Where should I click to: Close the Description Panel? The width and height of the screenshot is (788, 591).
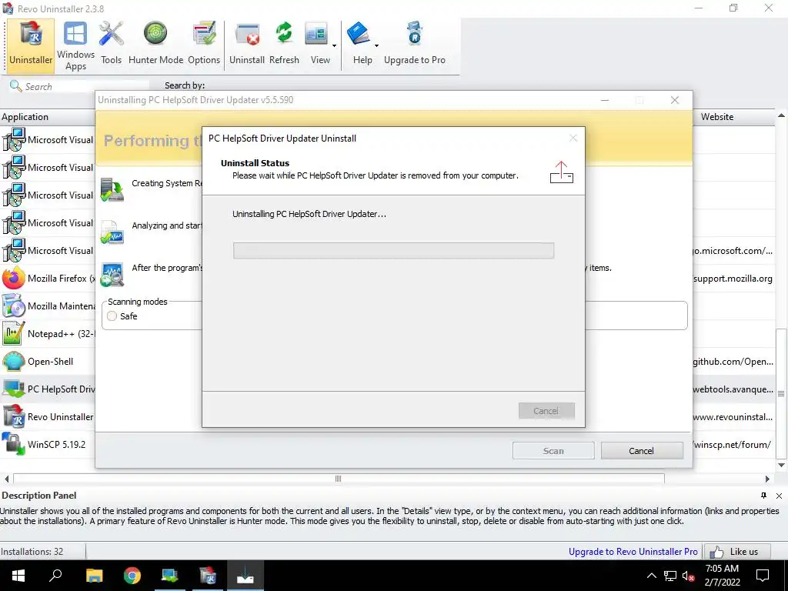pos(779,496)
